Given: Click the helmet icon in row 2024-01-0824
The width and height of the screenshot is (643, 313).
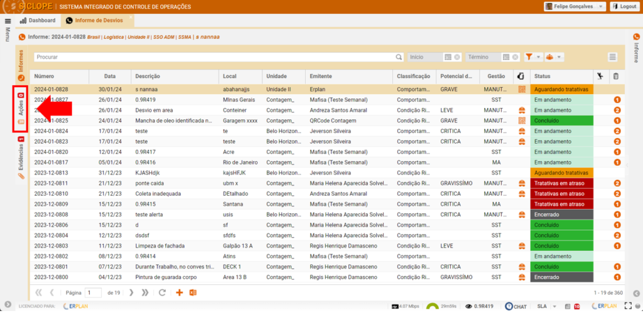Looking at the screenshot, I should coord(522,131).
